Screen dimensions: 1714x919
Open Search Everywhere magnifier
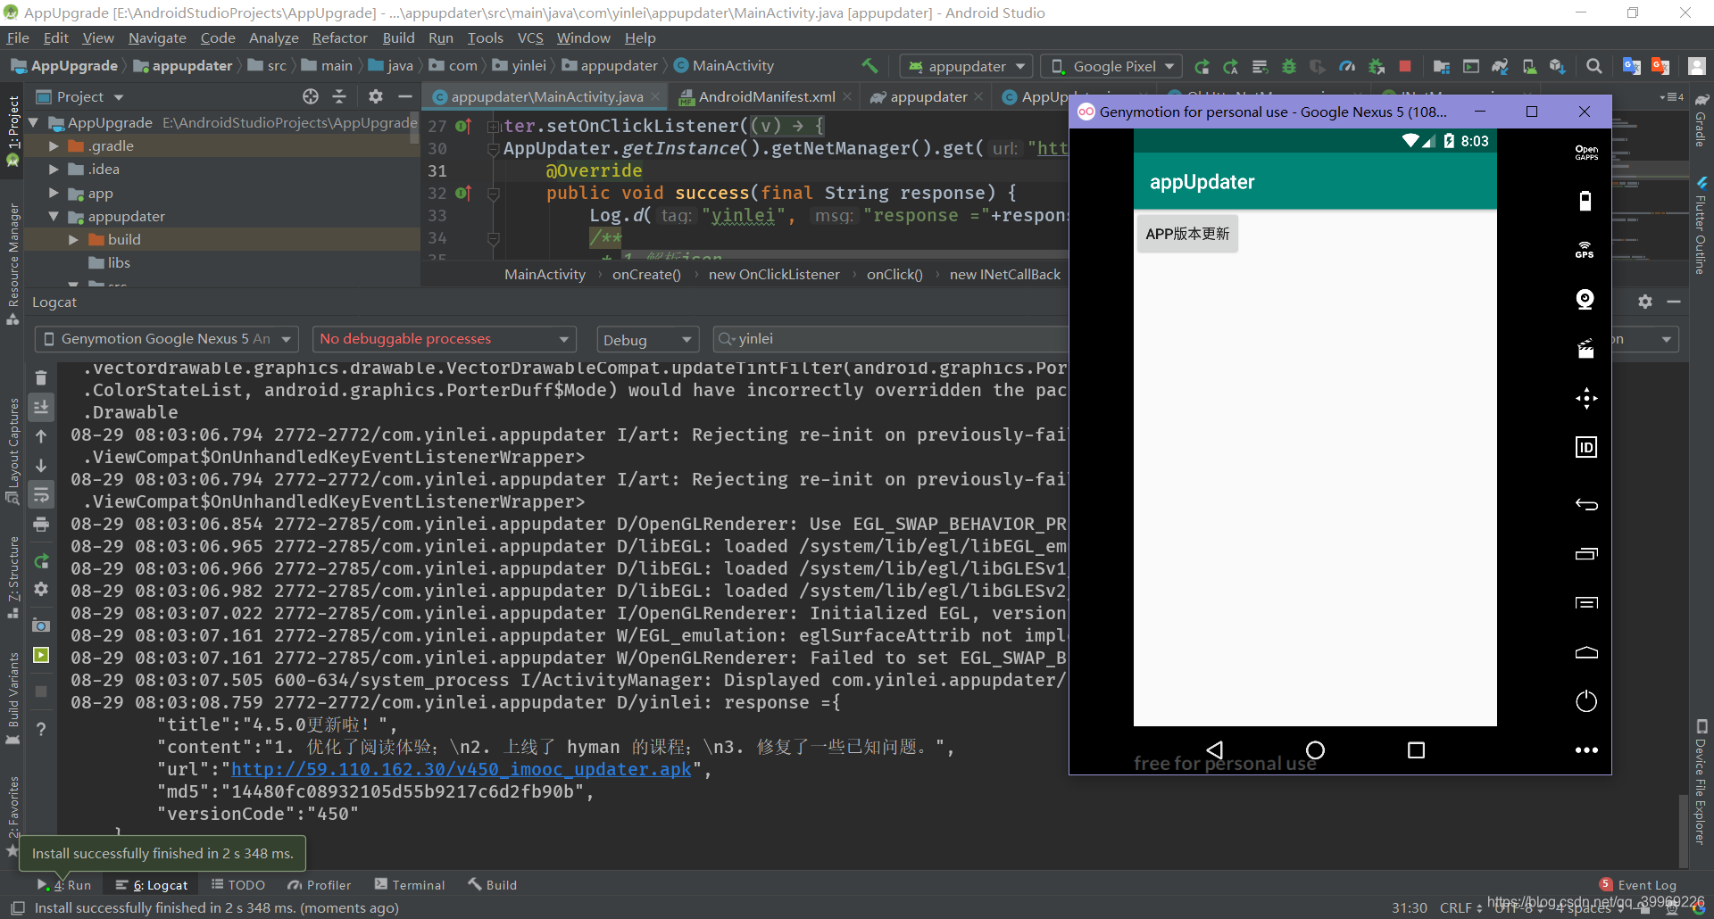tap(1593, 65)
